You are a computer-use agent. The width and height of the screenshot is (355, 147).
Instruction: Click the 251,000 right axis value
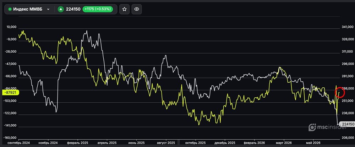347,101
